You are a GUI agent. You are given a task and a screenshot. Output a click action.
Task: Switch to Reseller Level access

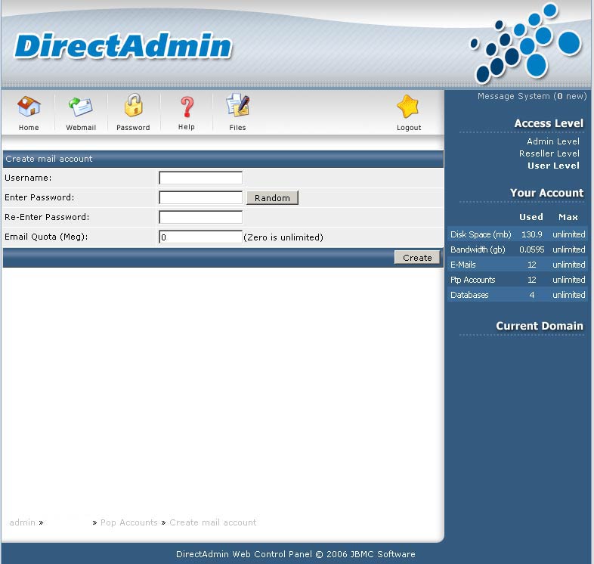coord(549,153)
